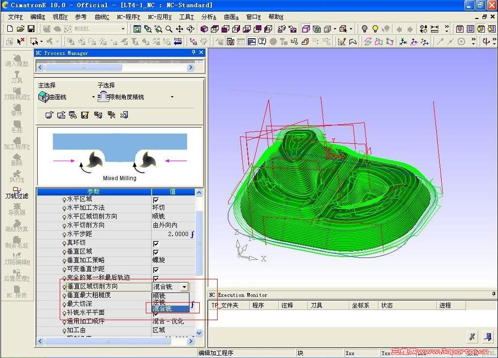Screen dimensions: 498x358
Task: Click the dark gray light bulb icon
Action: [x=364, y=29]
